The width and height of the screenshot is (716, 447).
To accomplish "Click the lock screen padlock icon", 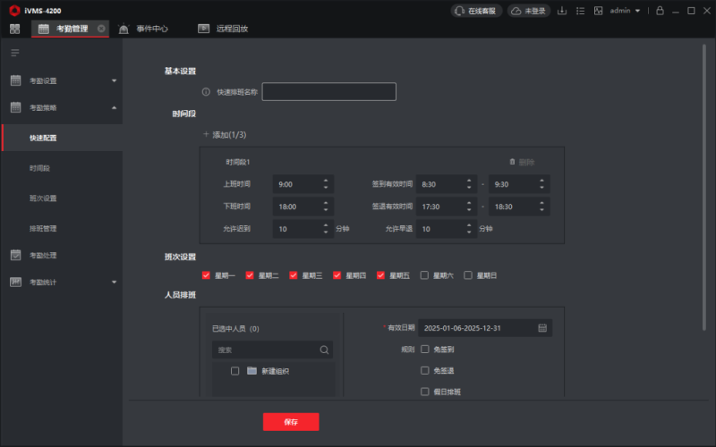I will pyautogui.click(x=660, y=11).
